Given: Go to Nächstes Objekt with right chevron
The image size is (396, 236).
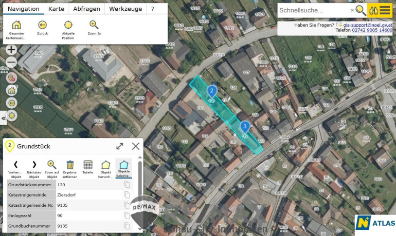Looking at the screenshot, I should pos(34,165).
